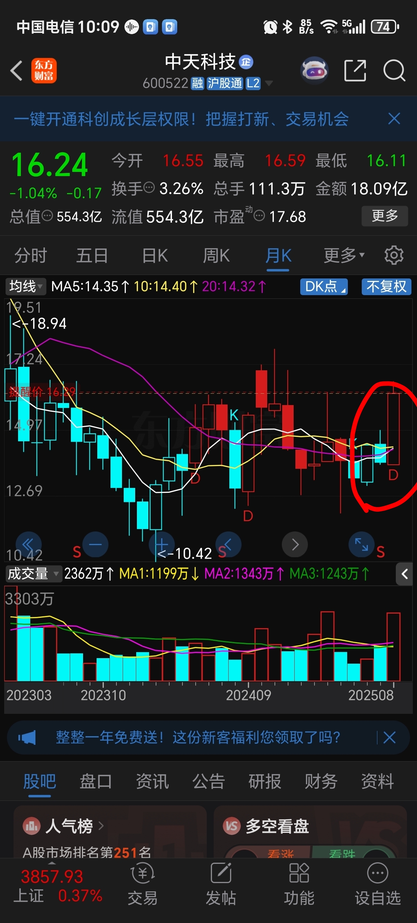Viewport: 417px width, 923px height.
Task: Move chart left with arrow button
Action: pyautogui.click(x=229, y=545)
